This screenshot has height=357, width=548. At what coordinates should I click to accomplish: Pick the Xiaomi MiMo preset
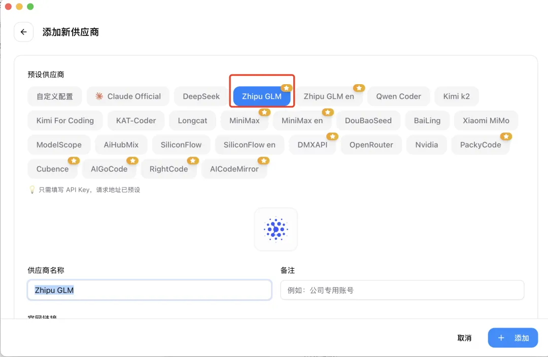click(x=486, y=121)
